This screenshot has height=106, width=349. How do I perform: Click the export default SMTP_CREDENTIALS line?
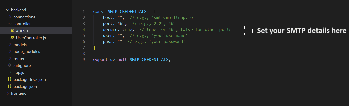[132, 60]
